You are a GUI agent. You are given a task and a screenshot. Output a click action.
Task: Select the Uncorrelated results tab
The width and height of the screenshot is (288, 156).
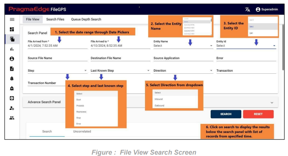point(82,131)
